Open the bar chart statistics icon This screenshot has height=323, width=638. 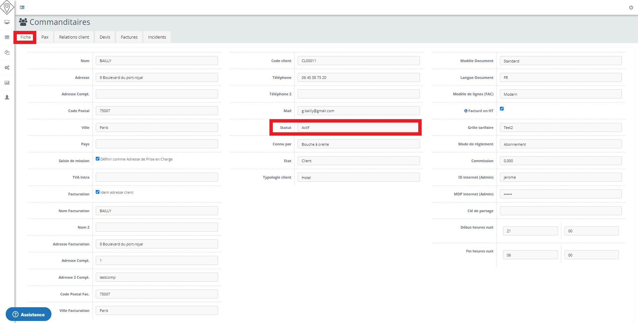[x=7, y=83]
